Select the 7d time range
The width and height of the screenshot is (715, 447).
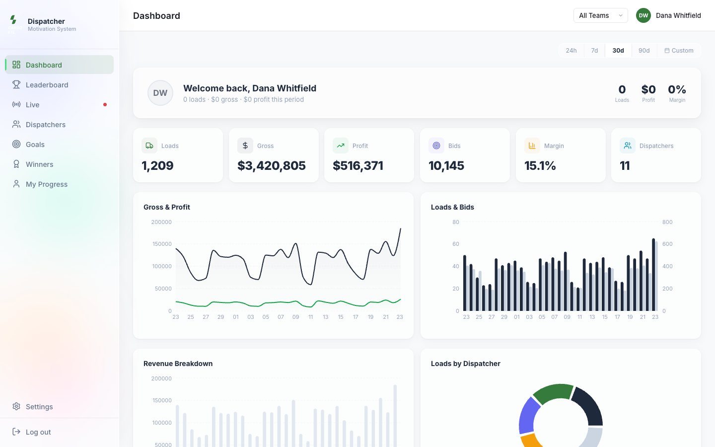pos(594,50)
